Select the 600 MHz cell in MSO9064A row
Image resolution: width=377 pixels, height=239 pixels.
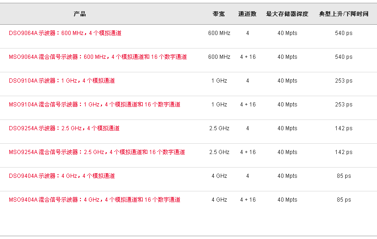click(219, 57)
